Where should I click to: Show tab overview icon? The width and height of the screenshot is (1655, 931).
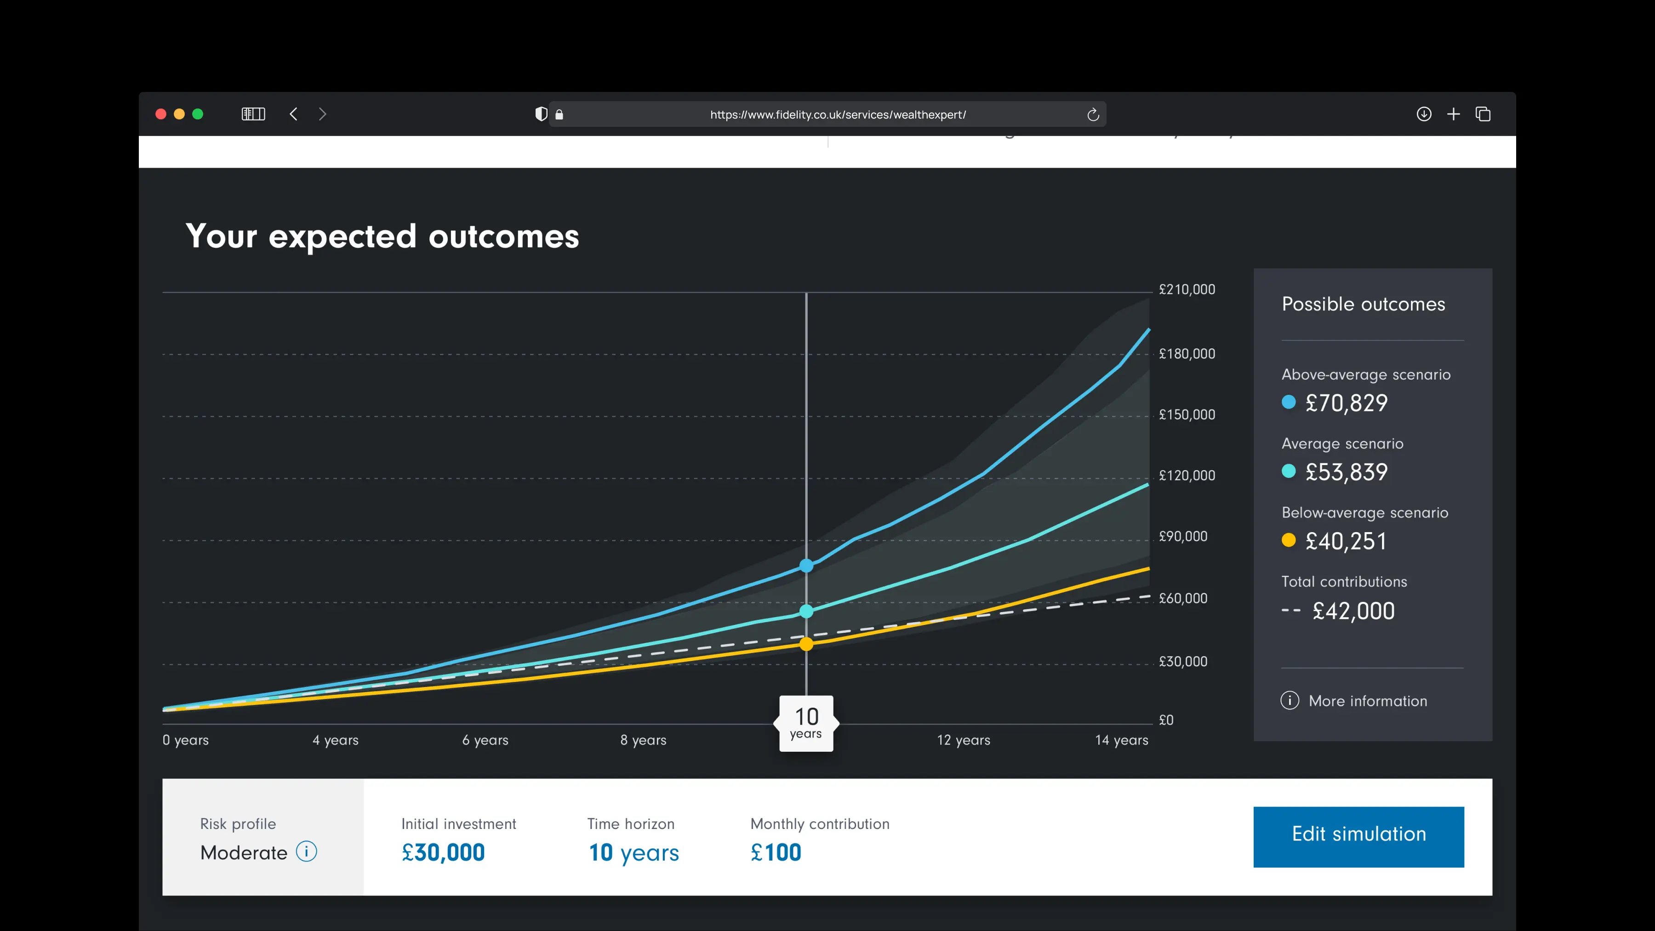click(x=1483, y=114)
